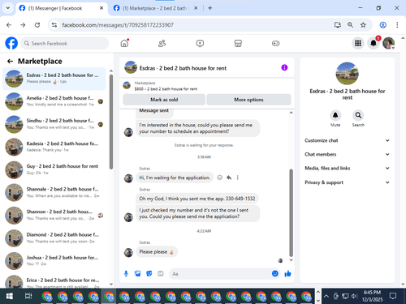The height and width of the screenshot is (304, 406).
Task: Click the chat header house thumbnail
Action: pyautogui.click(x=131, y=67)
